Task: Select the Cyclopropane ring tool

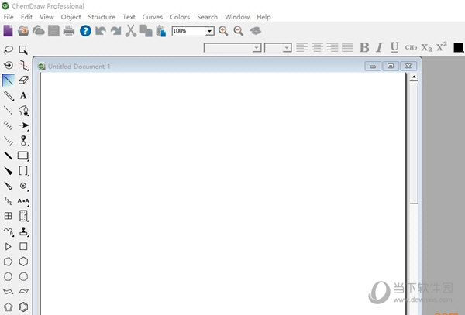Action: (x=9, y=246)
